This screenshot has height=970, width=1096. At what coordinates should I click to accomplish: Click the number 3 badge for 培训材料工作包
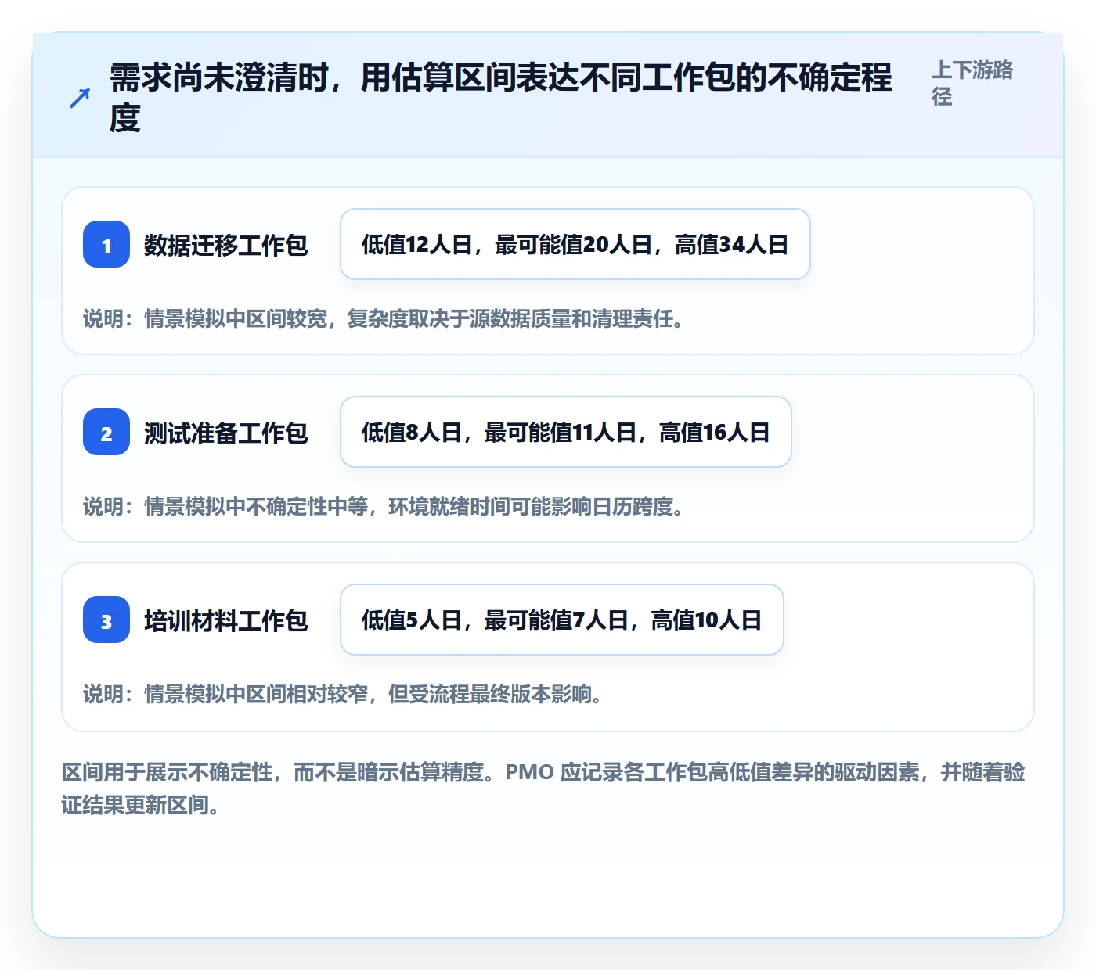point(106,620)
